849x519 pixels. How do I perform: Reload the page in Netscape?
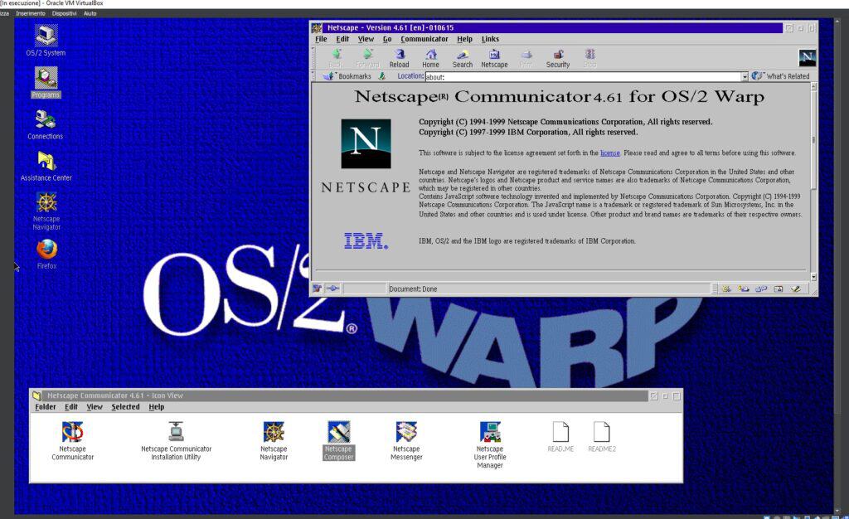pos(399,58)
